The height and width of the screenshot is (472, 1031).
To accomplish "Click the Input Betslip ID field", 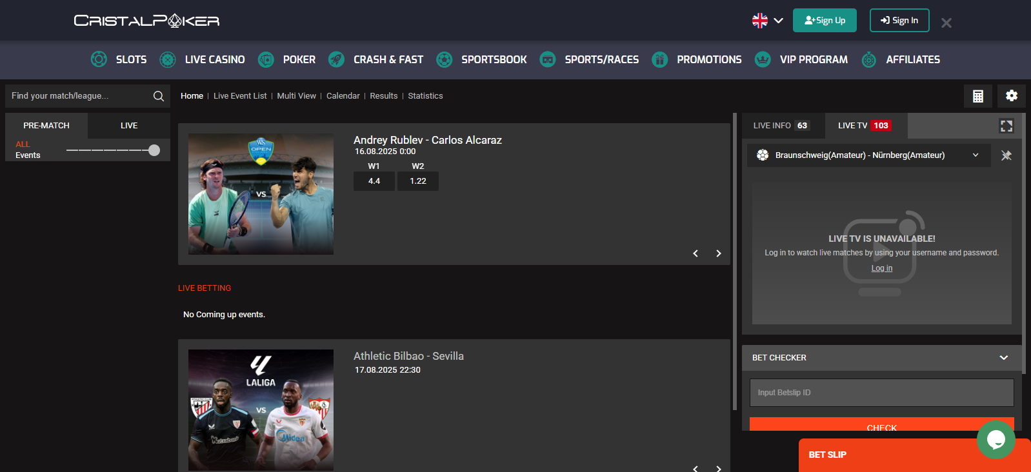I will (882, 393).
